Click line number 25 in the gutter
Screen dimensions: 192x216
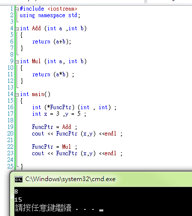point(11,166)
